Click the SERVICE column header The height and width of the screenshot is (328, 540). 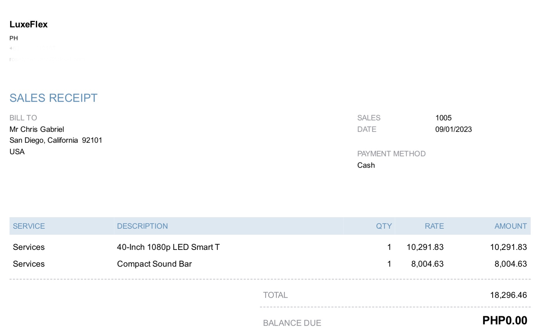pyautogui.click(x=29, y=226)
